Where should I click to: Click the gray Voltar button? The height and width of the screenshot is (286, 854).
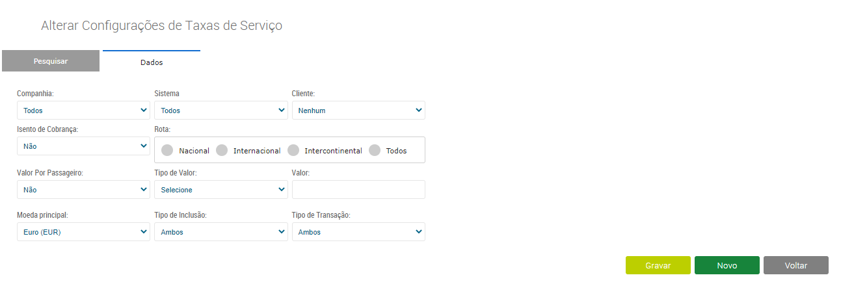(x=796, y=265)
